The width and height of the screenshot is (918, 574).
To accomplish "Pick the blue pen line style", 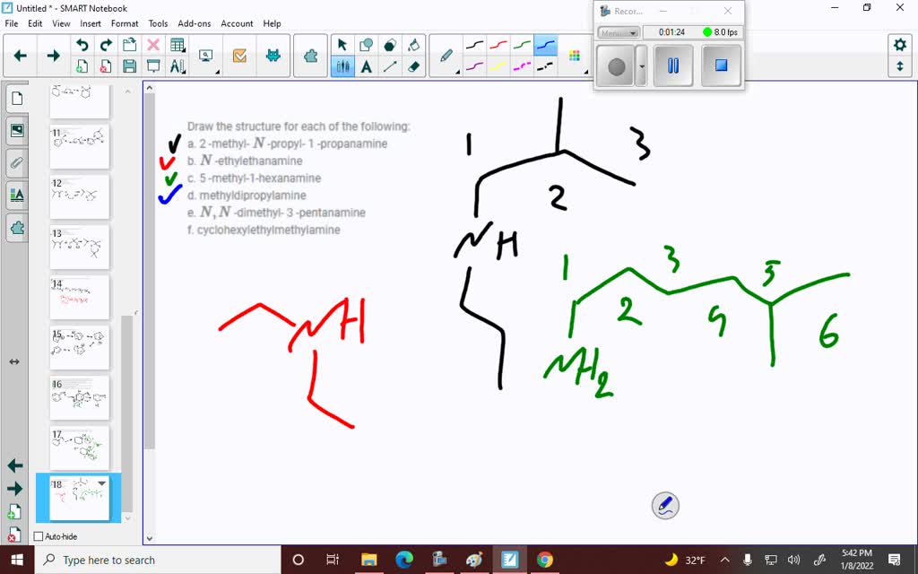I will (546, 45).
